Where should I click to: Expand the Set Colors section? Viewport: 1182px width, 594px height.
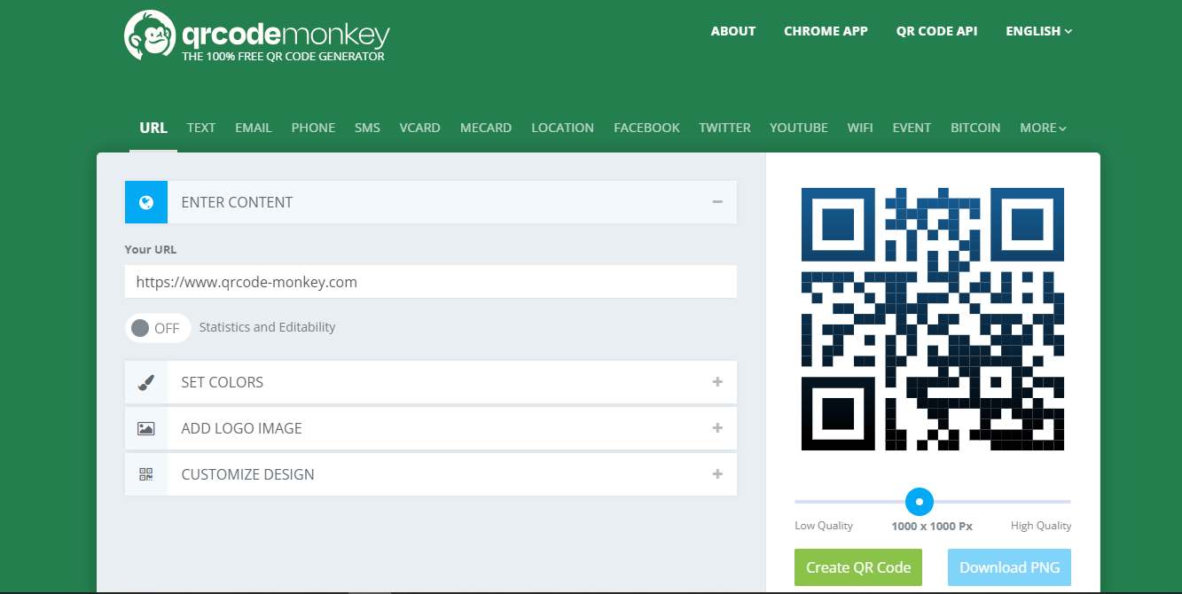point(717,382)
